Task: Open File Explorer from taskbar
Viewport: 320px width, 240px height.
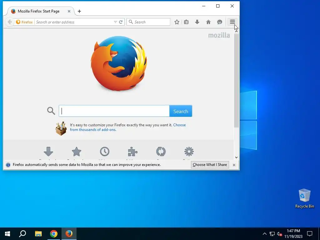Action: pyautogui.click(x=38, y=234)
